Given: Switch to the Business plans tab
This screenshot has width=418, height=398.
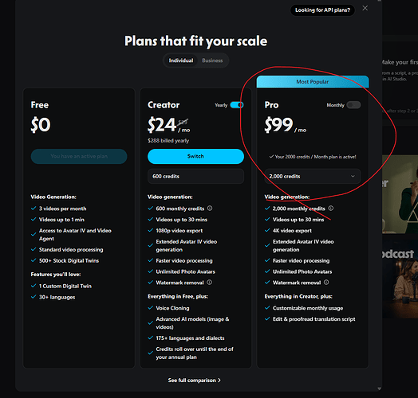Looking at the screenshot, I should coord(212,60).
